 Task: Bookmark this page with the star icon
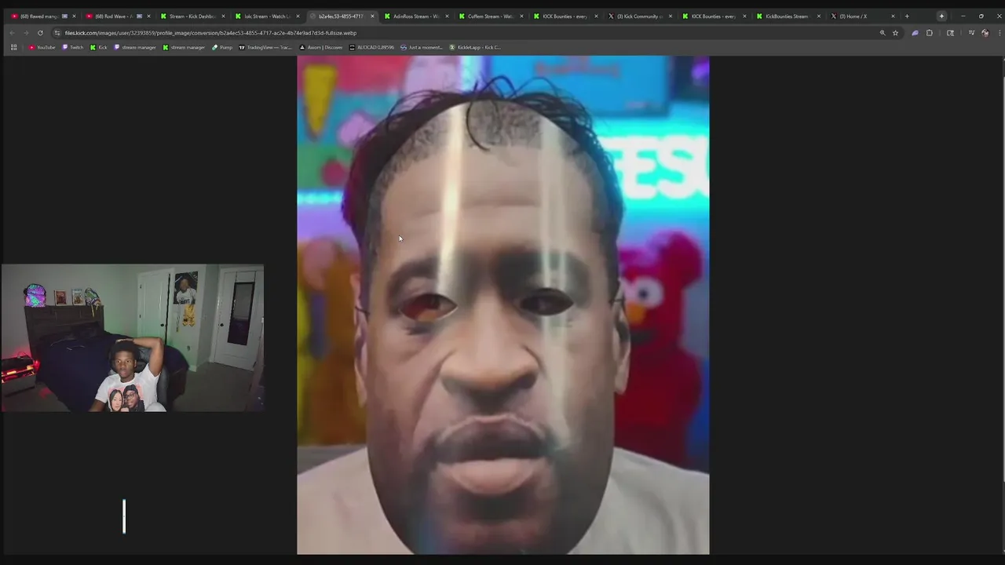(895, 33)
